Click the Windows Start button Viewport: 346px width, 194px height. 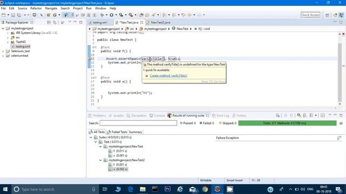pyautogui.click(x=5, y=189)
